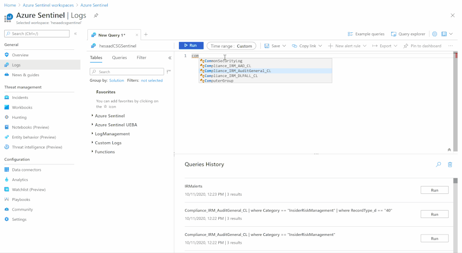This screenshot has height=253, width=462.
Task: Expand the LogManagement group
Action: (112, 134)
